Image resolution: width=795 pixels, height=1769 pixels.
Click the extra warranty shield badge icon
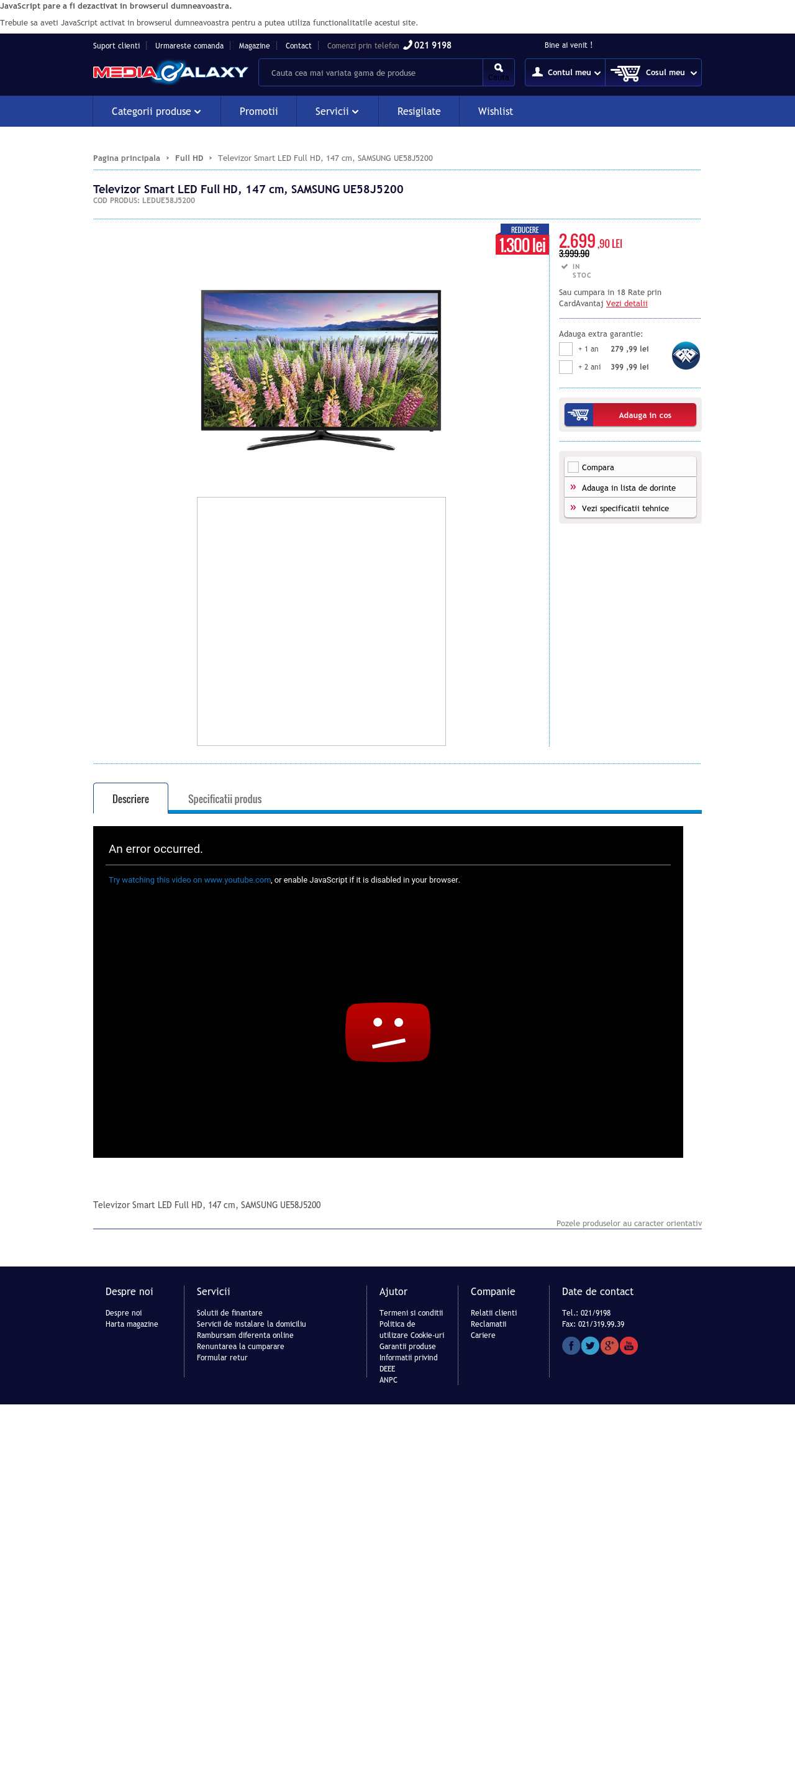pyautogui.click(x=685, y=356)
